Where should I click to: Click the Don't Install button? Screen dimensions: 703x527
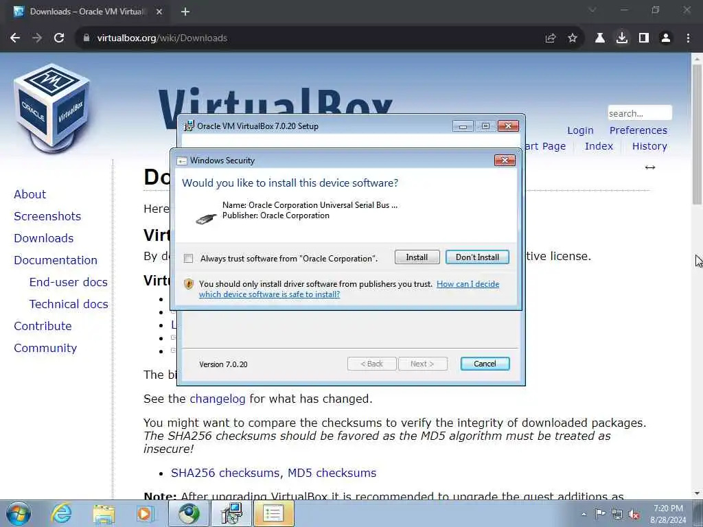477,257
